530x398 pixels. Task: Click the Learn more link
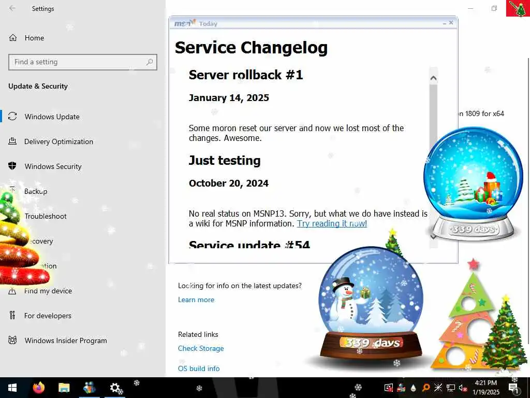click(x=196, y=300)
